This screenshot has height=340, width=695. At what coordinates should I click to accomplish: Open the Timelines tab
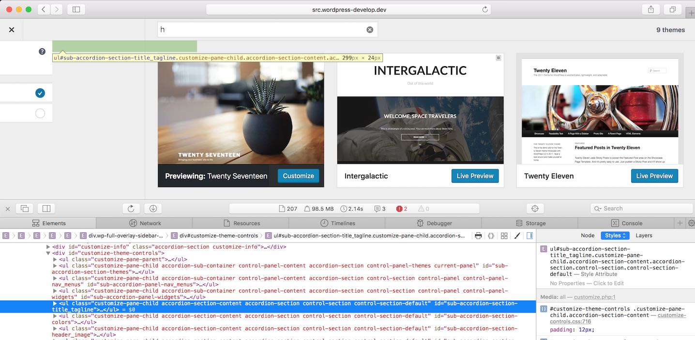point(337,223)
